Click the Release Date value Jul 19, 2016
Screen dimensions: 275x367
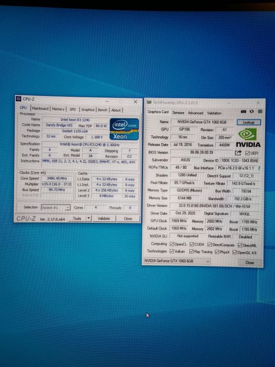tap(183, 144)
